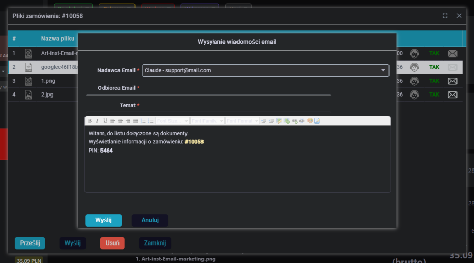Open the Nadawca Email sender dropdown
Image resolution: width=474 pixels, height=263 pixels.
click(265, 70)
